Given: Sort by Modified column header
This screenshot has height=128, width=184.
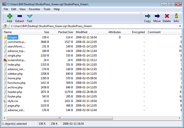Looking at the screenshot, I should point(86,32).
